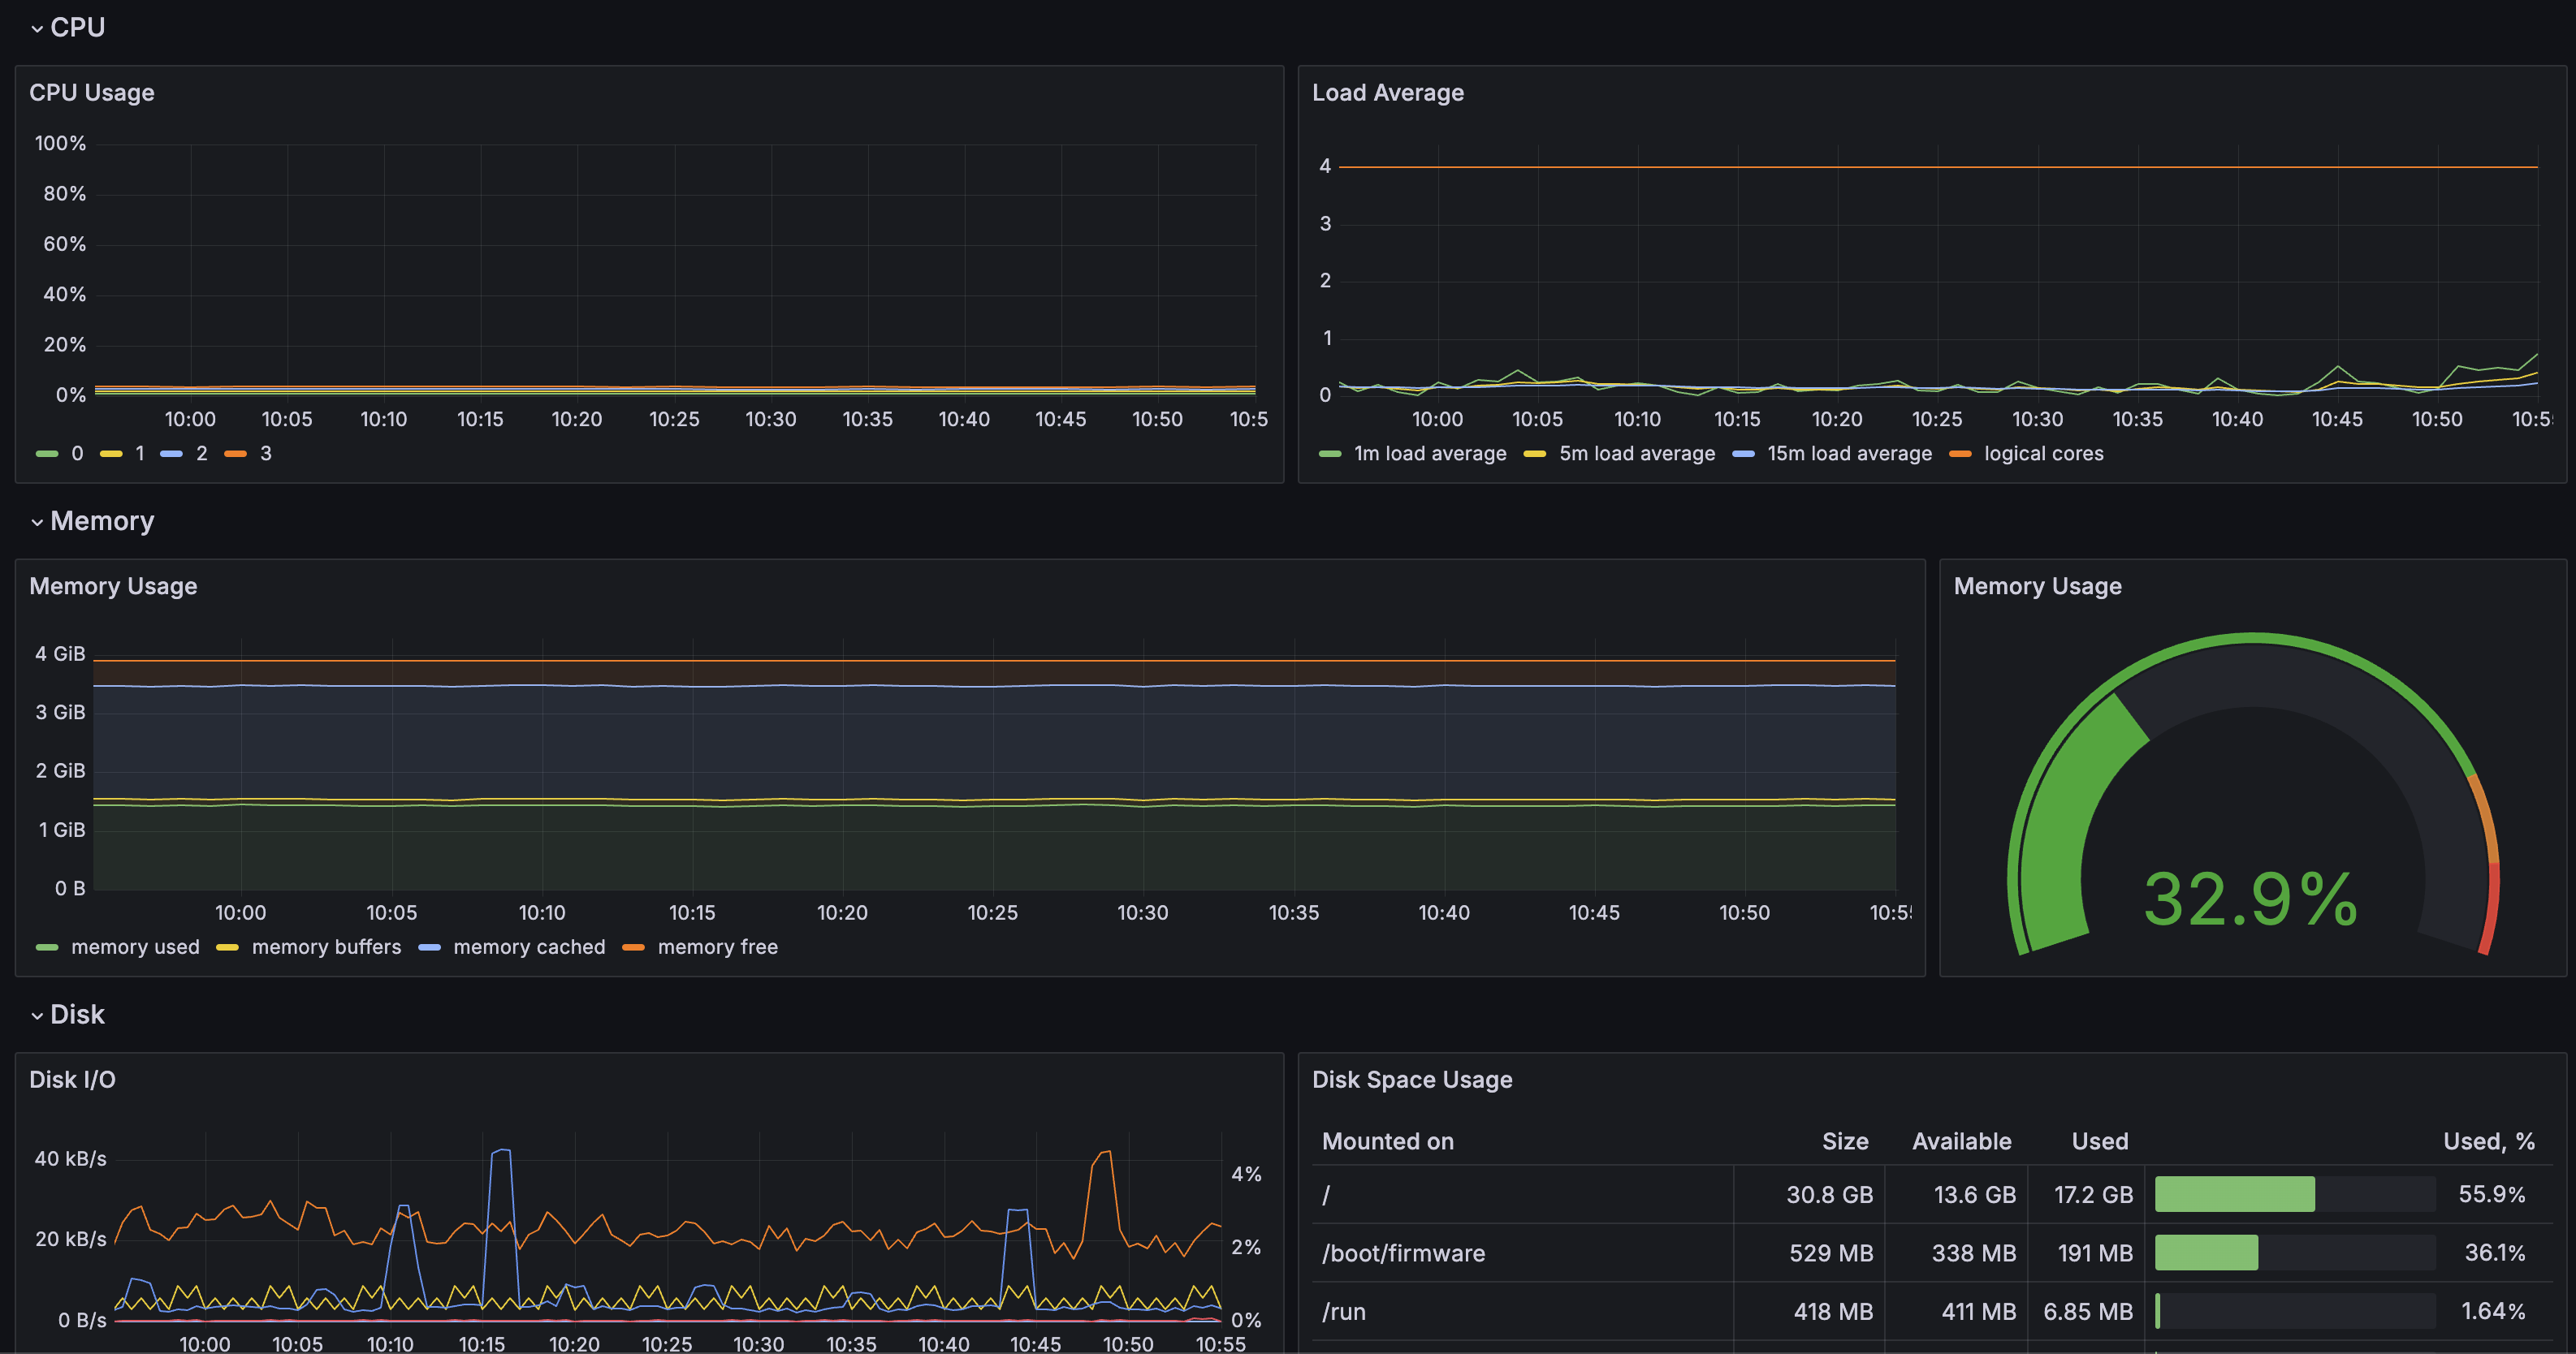
Task: Open the Load Average panel title
Action: (x=1387, y=93)
